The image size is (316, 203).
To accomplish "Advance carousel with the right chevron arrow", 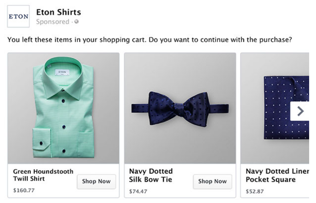I will coord(300,111).
